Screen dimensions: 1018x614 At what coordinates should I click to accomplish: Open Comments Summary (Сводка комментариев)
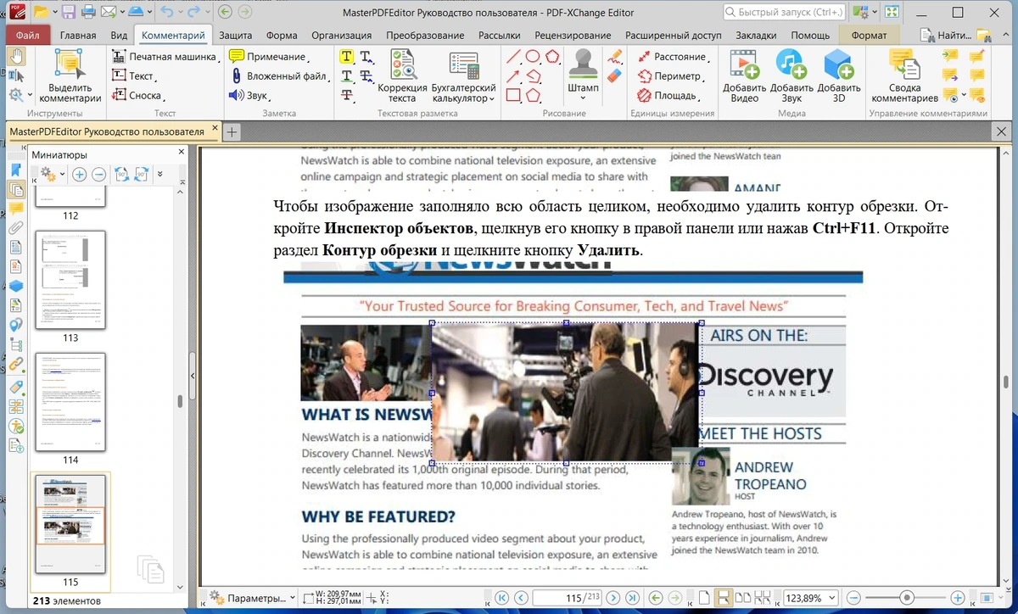(x=904, y=75)
